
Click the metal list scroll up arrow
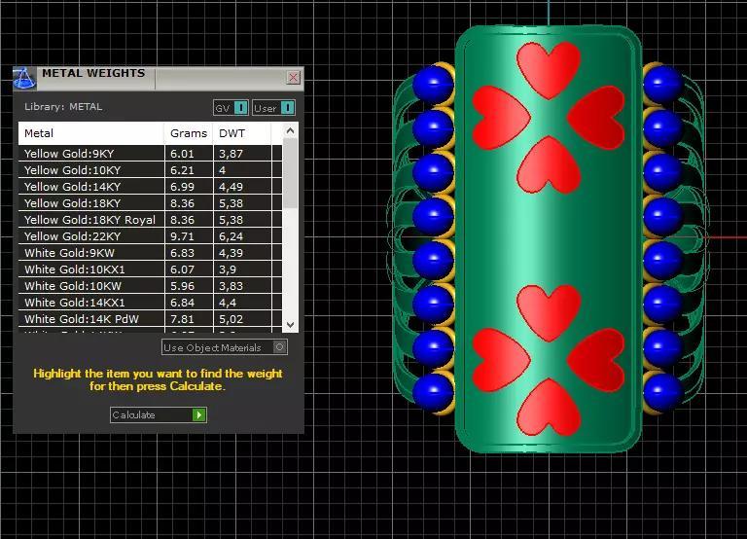pyautogui.click(x=290, y=130)
